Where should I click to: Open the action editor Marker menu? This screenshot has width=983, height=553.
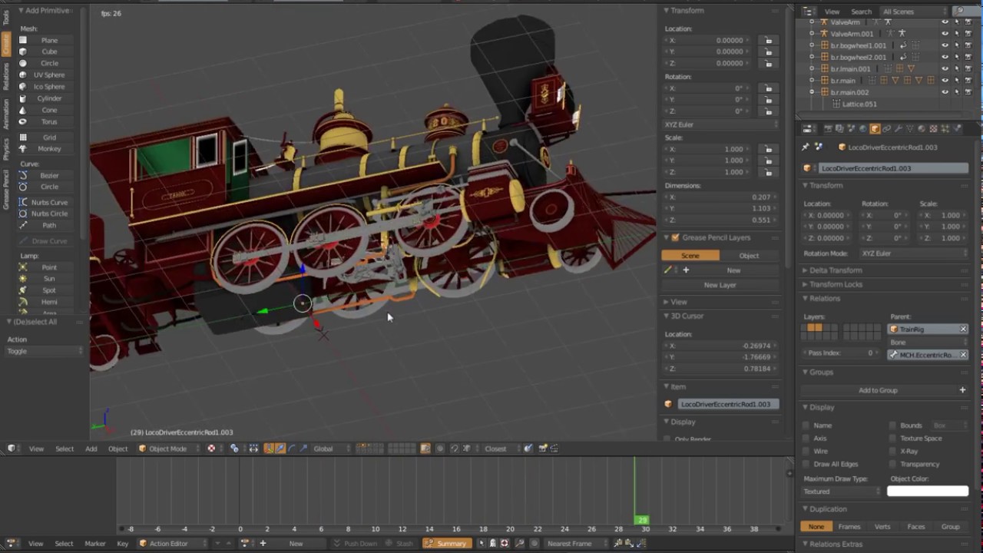95,543
